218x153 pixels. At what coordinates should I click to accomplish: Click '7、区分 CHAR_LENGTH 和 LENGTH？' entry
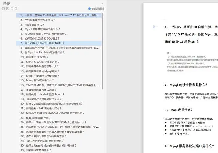click(x=59, y=43)
